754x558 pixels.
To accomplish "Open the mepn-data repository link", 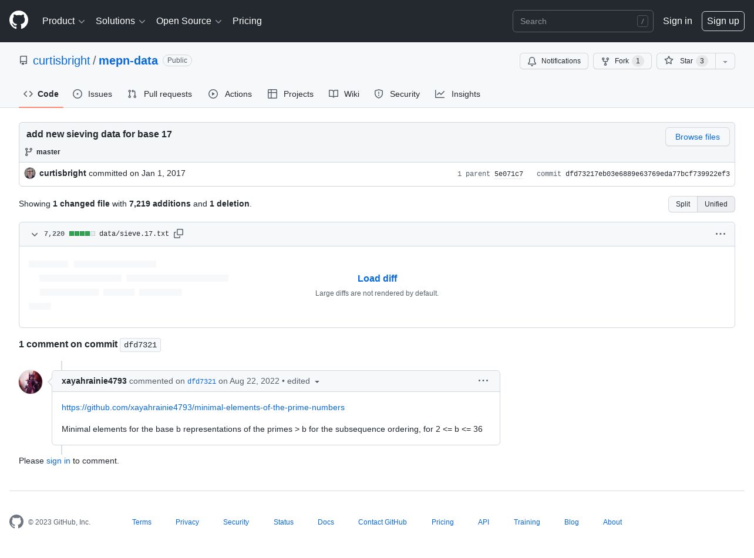I will click(x=128, y=60).
